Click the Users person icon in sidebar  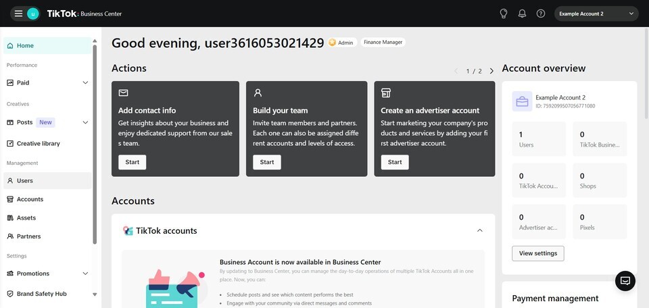point(10,180)
